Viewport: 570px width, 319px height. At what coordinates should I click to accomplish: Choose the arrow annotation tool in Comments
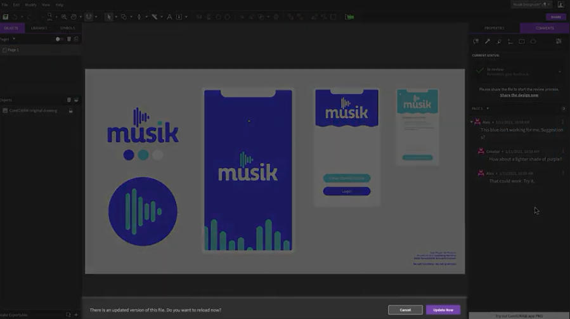click(x=488, y=41)
